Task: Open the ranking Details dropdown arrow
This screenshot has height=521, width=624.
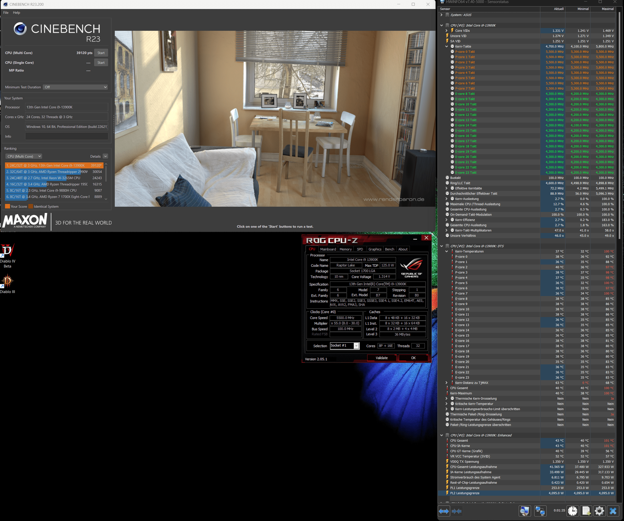Action: (x=106, y=156)
